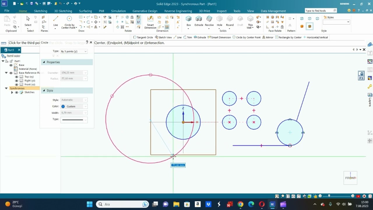The image size is (373, 210).
Task: Activate Circle by Center Point tool
Action: (69, 22)
